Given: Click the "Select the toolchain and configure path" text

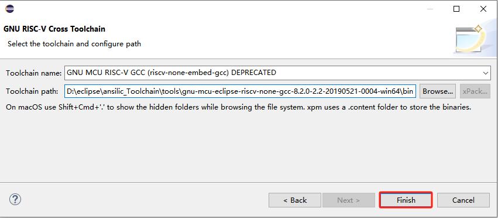Looking at the screenshot, I should [74, 43].
